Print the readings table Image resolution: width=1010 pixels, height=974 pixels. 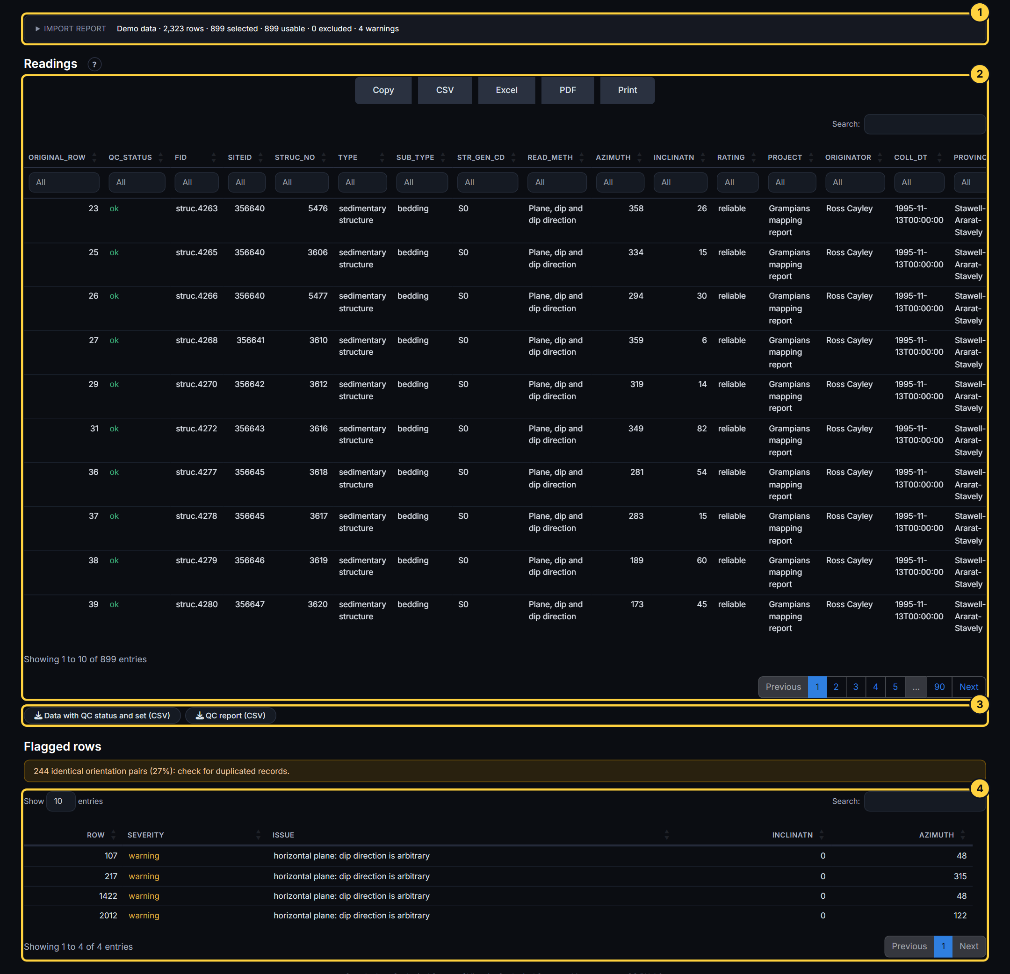pos(627,90)
